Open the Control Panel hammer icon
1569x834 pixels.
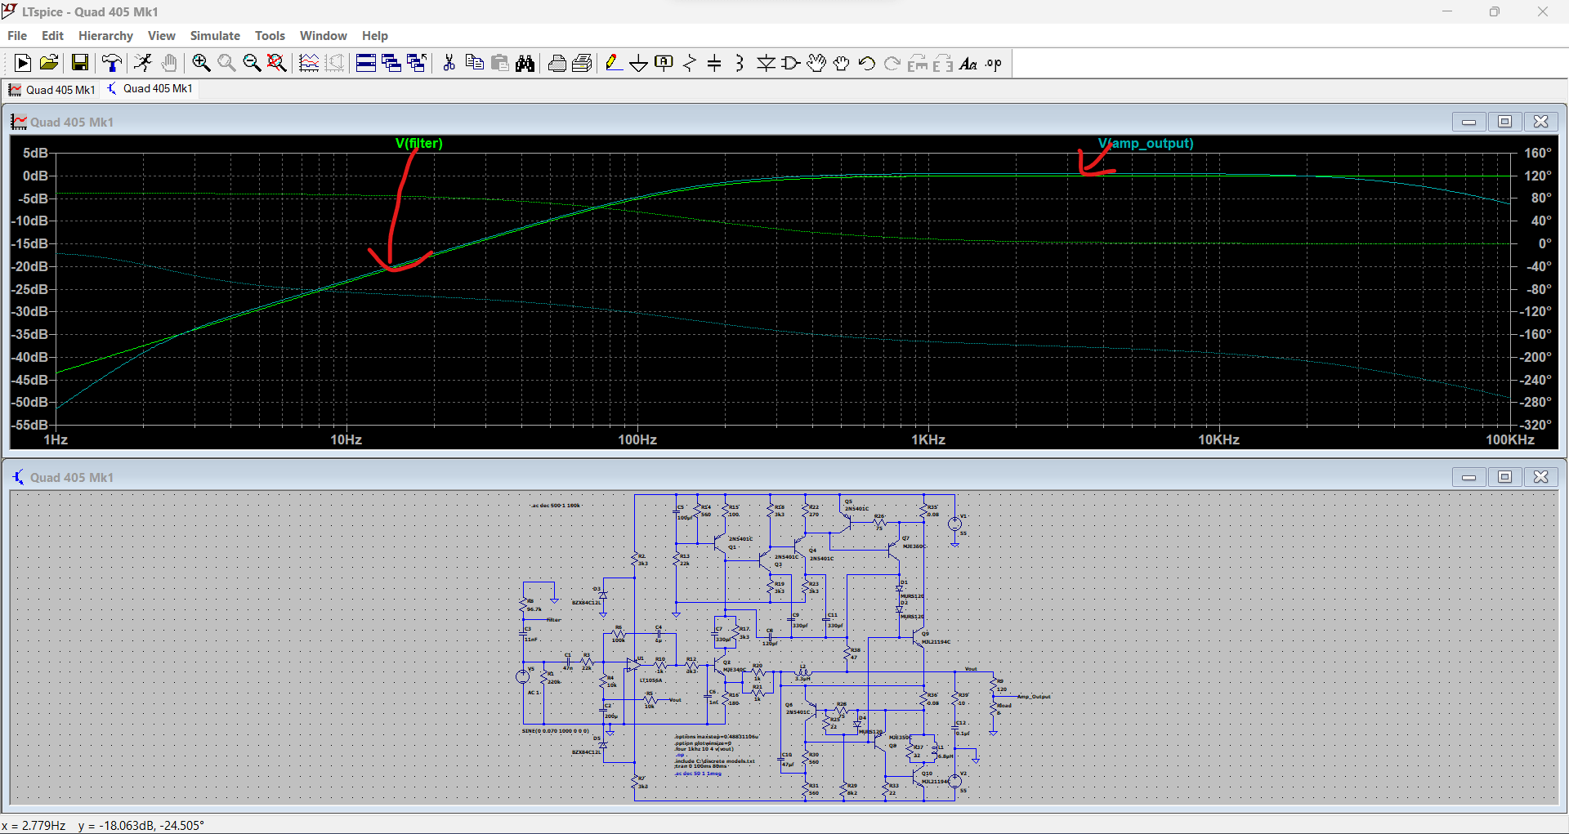click(112, 63)
